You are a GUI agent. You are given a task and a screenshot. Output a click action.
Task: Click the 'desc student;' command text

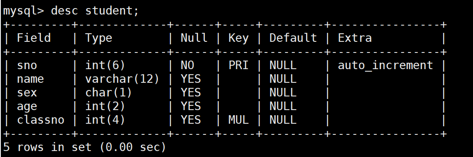(95, 11)
